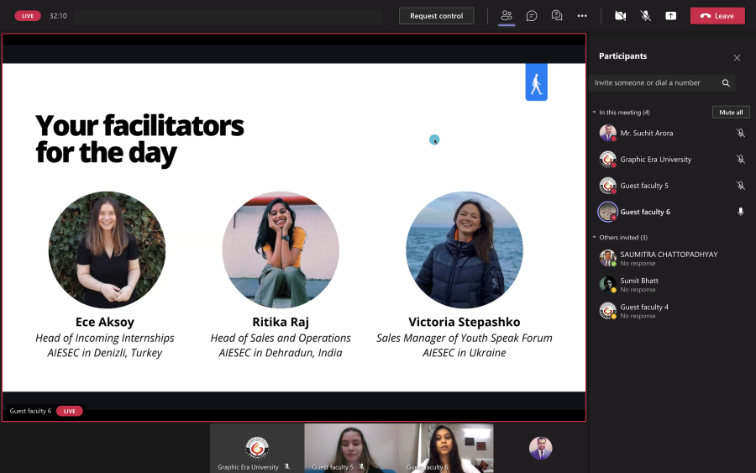This screenshot has height=473, width=756.
Task: Open the Q&A icon in toolbar
Action: 557,16
